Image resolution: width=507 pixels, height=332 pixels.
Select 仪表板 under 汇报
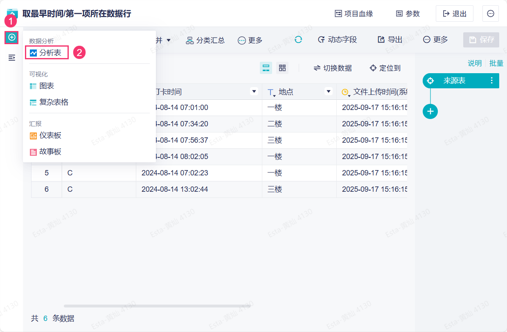46,135
